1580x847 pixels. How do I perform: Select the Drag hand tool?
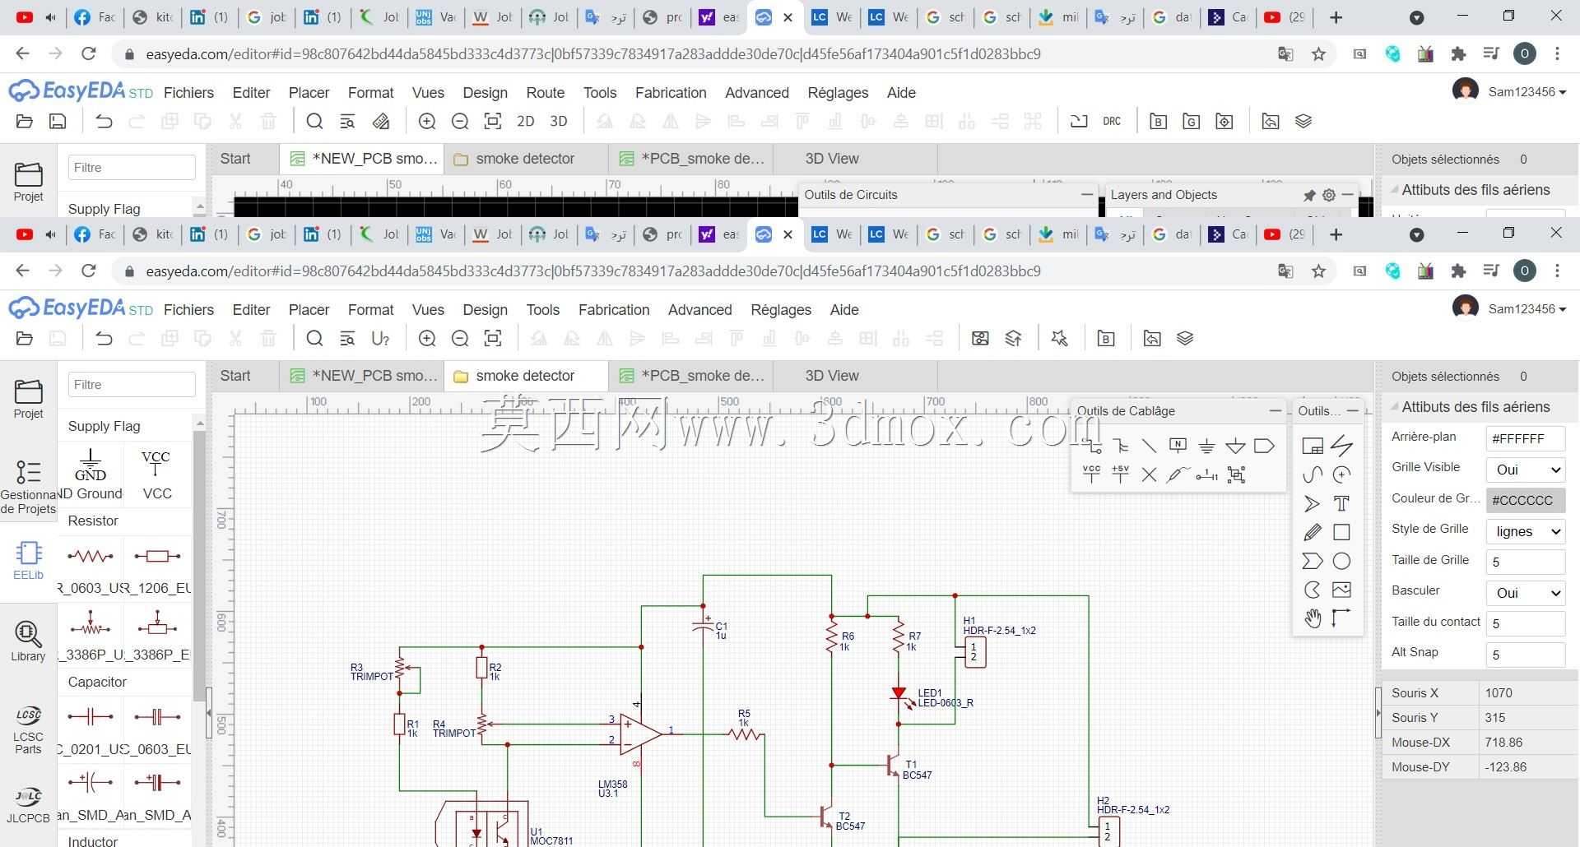tap(1313, 618)
